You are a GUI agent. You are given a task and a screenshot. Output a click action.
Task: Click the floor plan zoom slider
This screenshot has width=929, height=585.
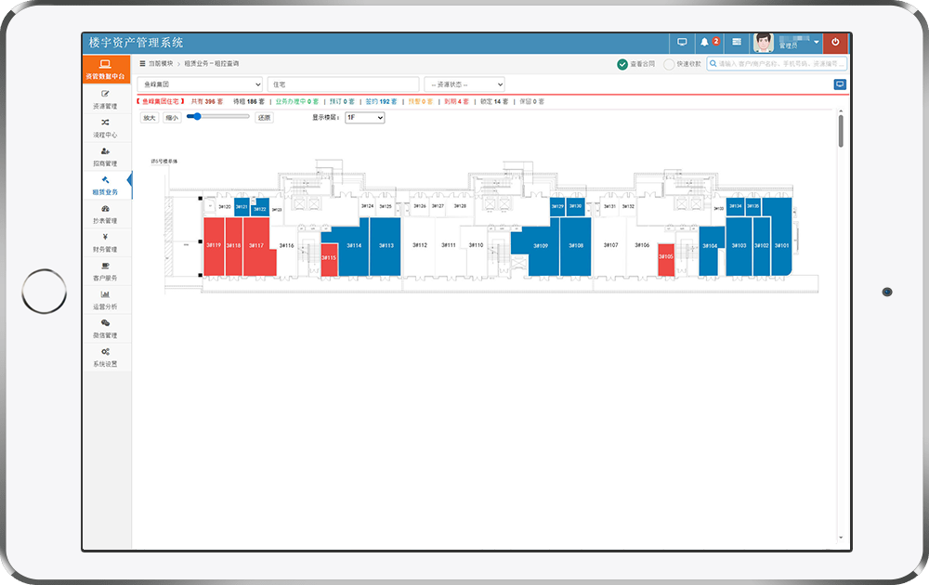point(218,117)
